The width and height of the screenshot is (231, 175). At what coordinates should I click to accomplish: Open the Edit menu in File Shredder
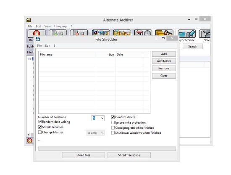47,45
